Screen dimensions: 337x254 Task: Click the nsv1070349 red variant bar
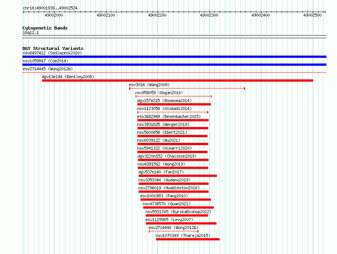click(x=188, y=239)
